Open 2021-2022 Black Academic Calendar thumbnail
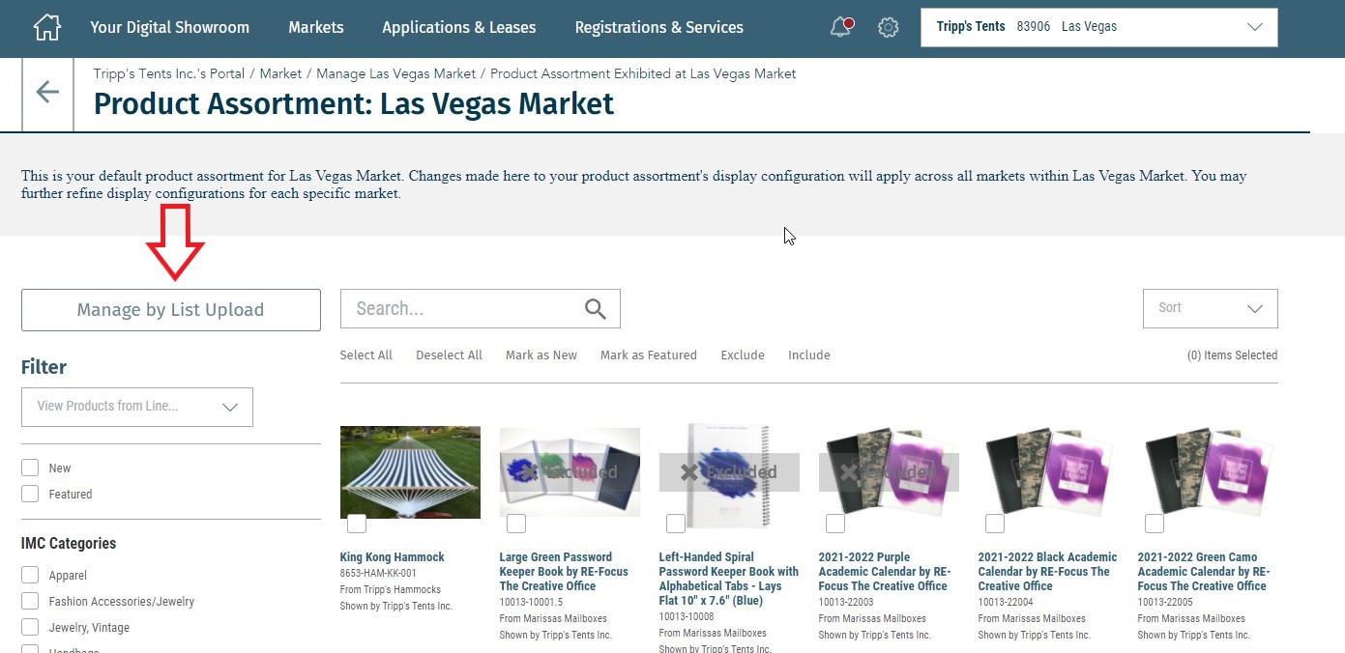Image resolution: width=1345 pixels, height=653 pixels. coord(1048,472)
